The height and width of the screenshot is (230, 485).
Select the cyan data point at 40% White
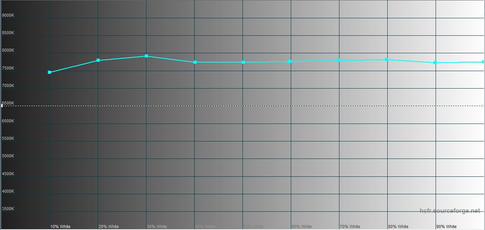coord(195,62)
